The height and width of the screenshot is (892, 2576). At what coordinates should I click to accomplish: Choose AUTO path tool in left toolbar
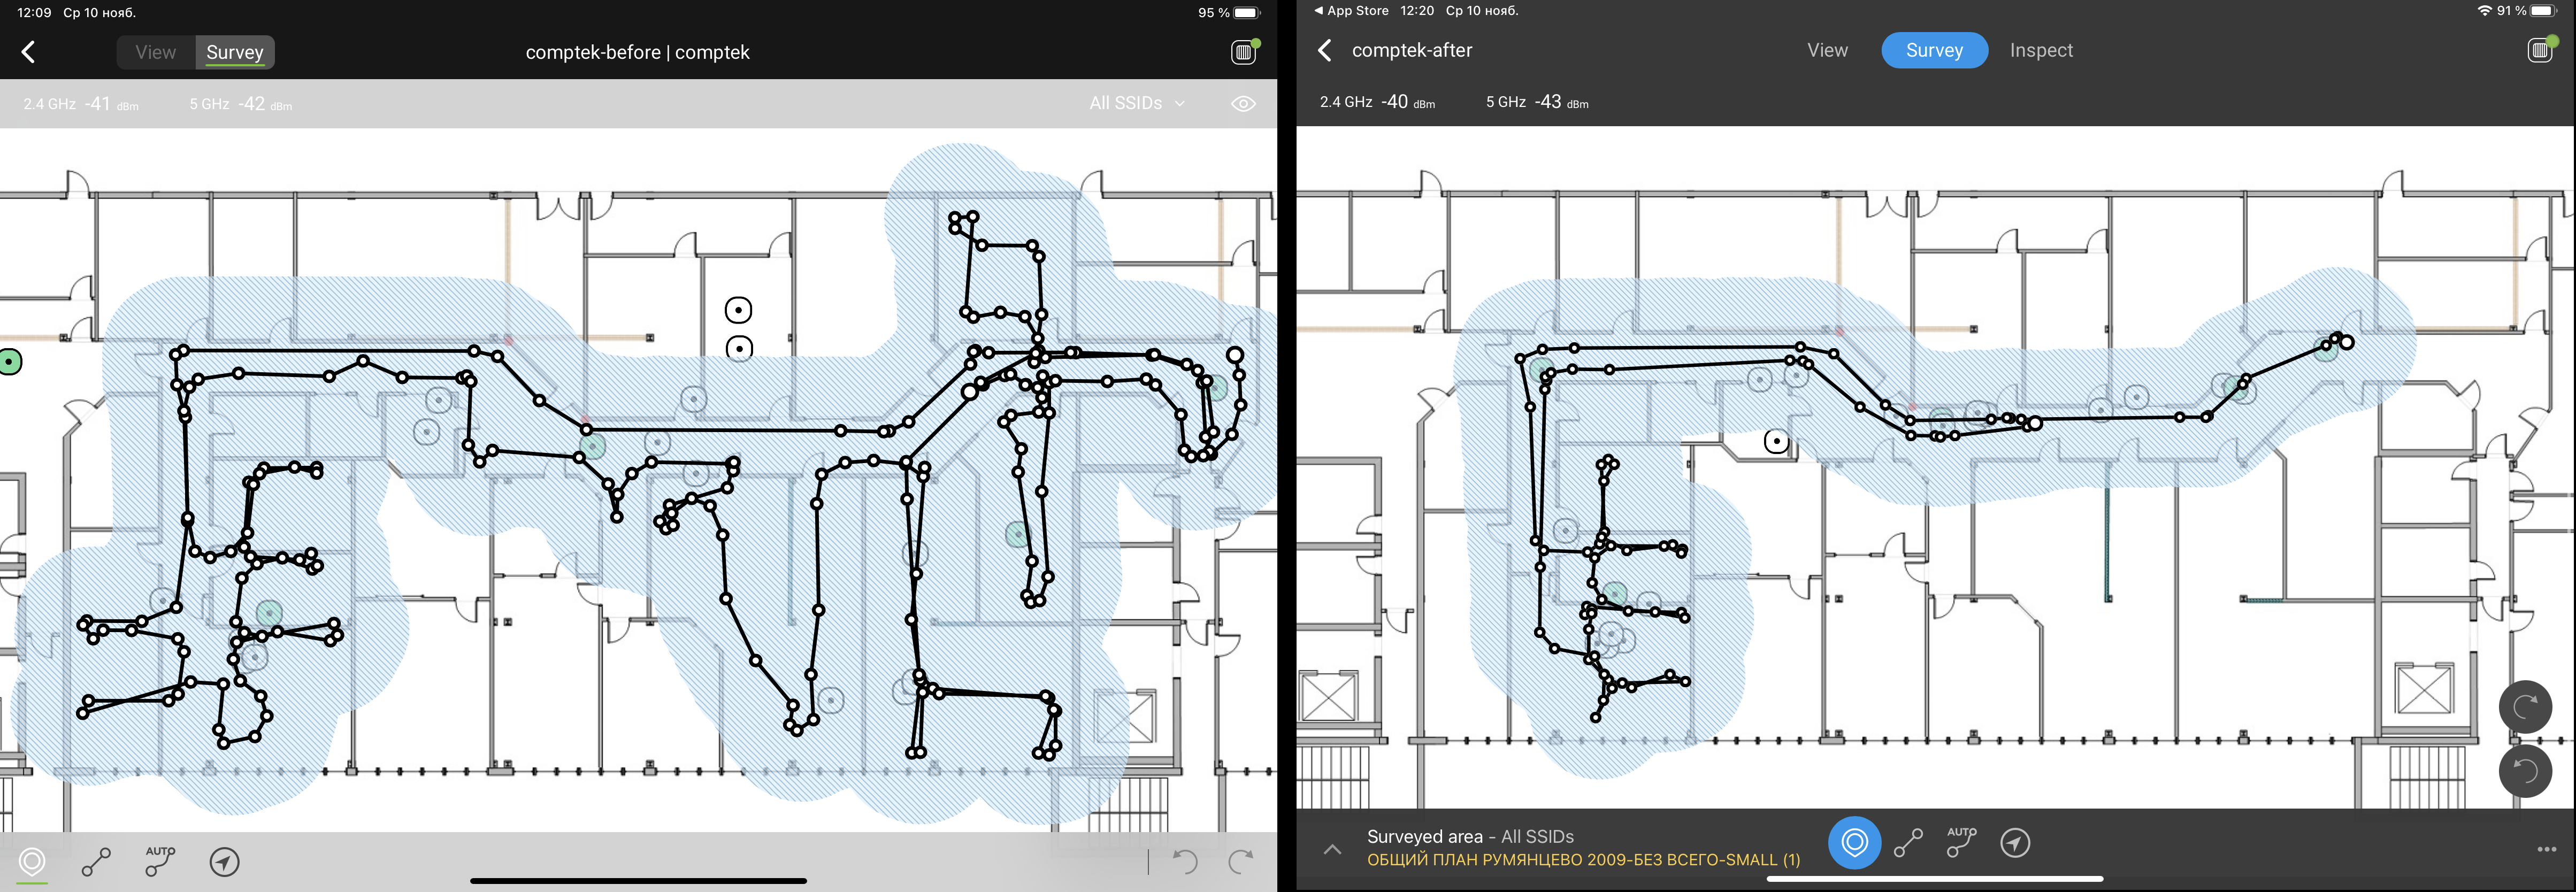point(160,861)
